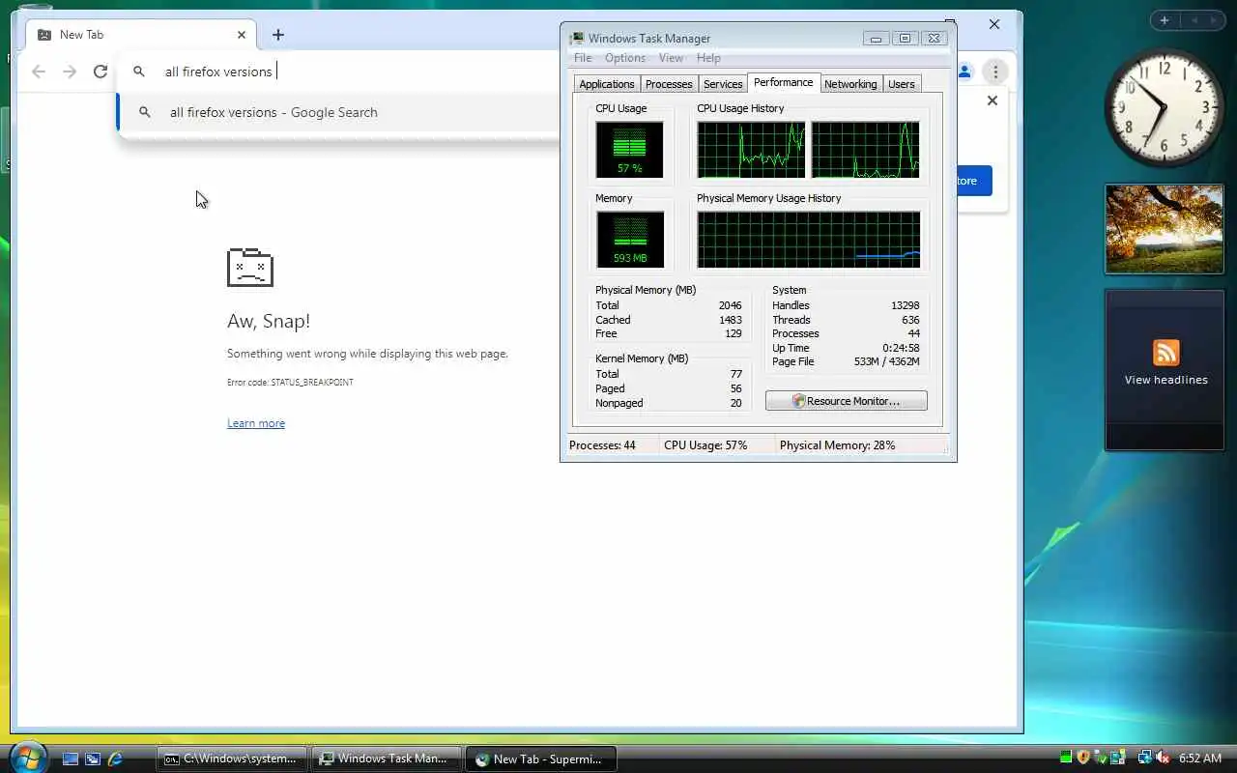The width and height of the screenshot is (1237, 773).
Task: Reload the crashed page
Action: pos(101,72)
